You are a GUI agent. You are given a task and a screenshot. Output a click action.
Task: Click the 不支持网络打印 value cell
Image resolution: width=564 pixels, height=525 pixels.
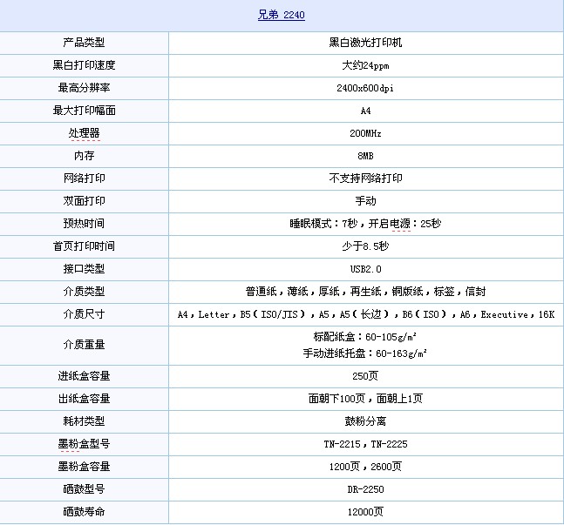click(365, 178)
